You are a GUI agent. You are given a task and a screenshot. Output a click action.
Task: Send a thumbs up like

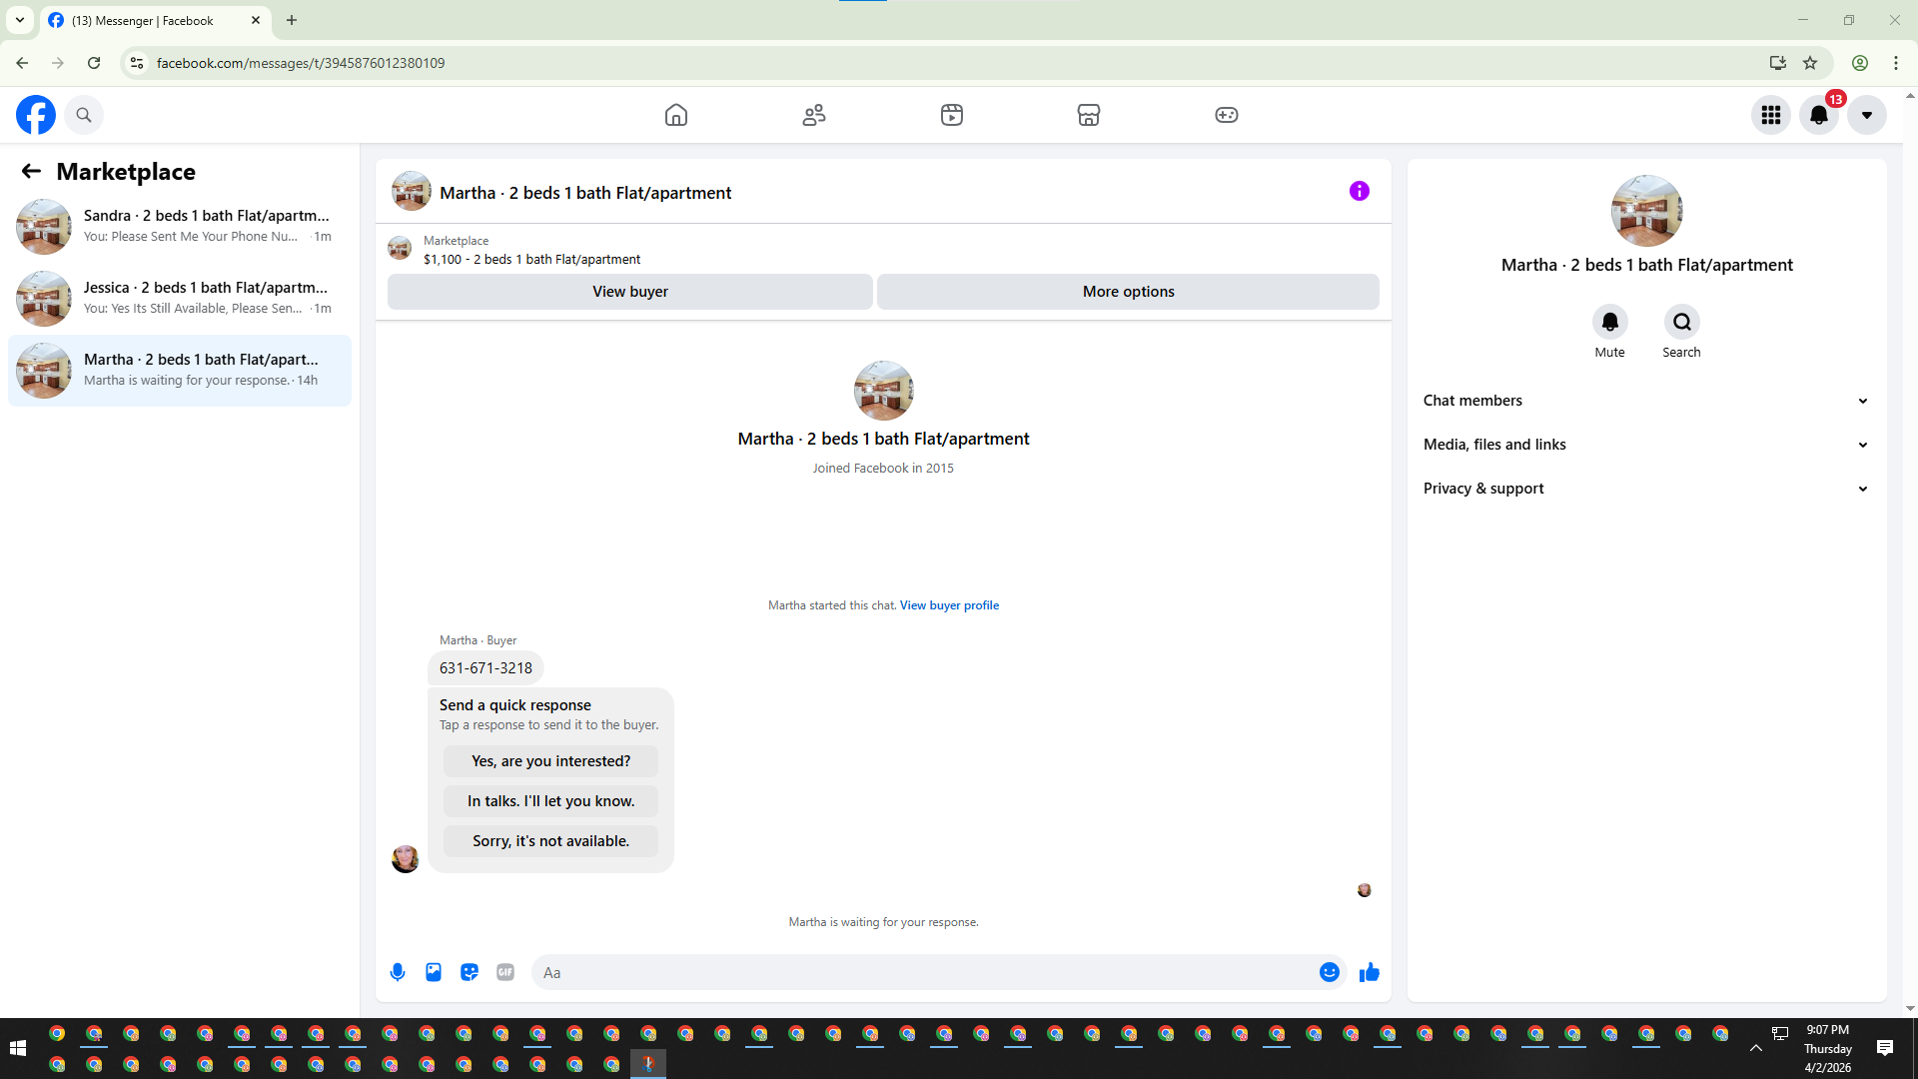(1370, 972)
